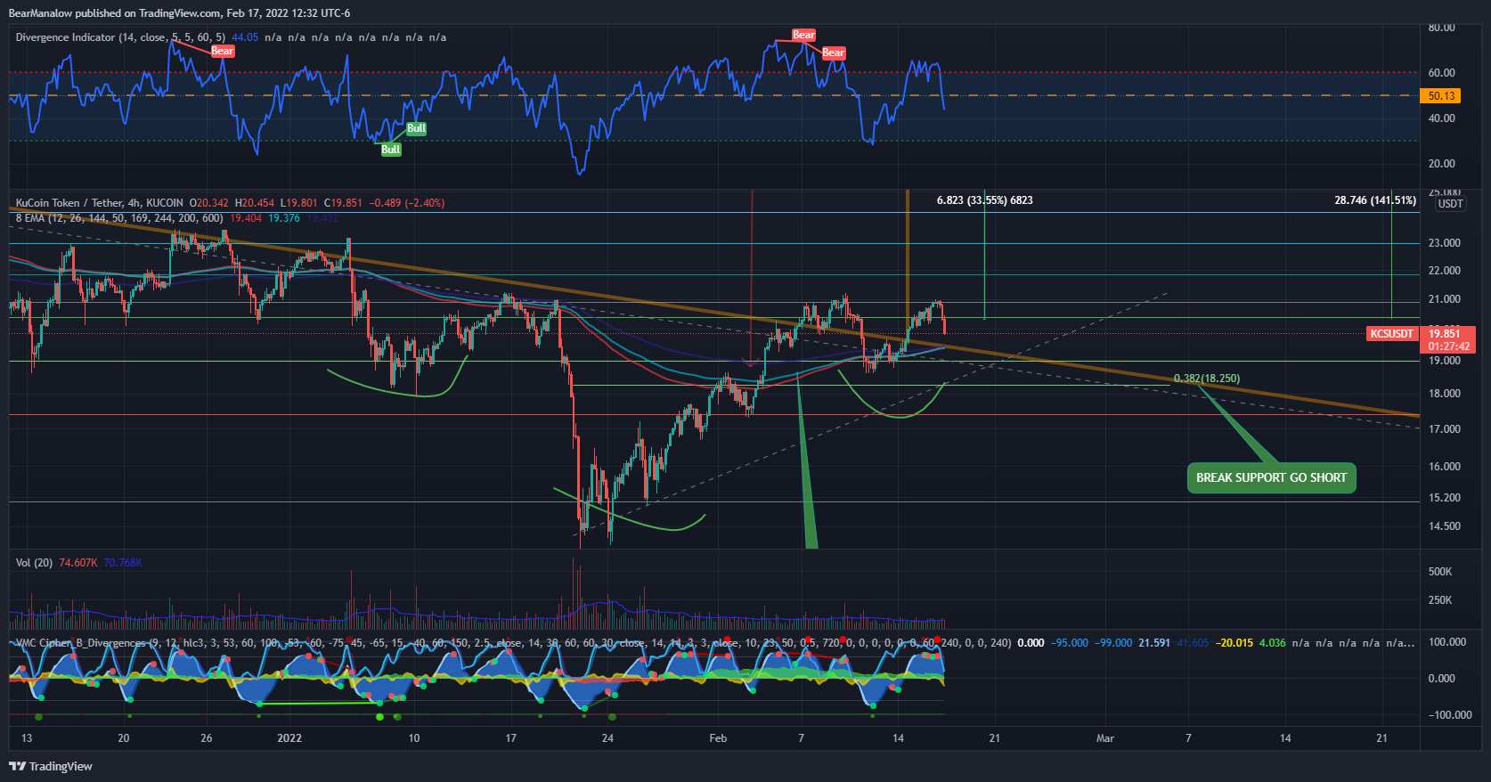
Task: Click 60.00 on the divergence indicator axis
Action: click(x=1441, y=73)
